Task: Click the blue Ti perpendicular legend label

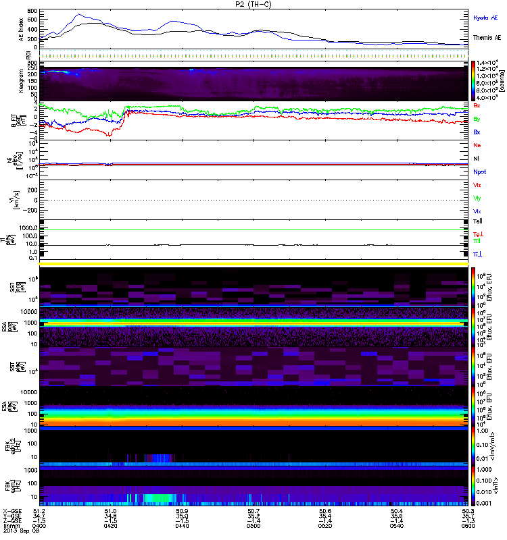Action: click(477, 254)
